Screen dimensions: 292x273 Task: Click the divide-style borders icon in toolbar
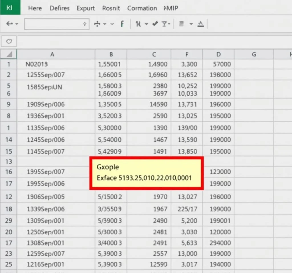tap(98, 24)
